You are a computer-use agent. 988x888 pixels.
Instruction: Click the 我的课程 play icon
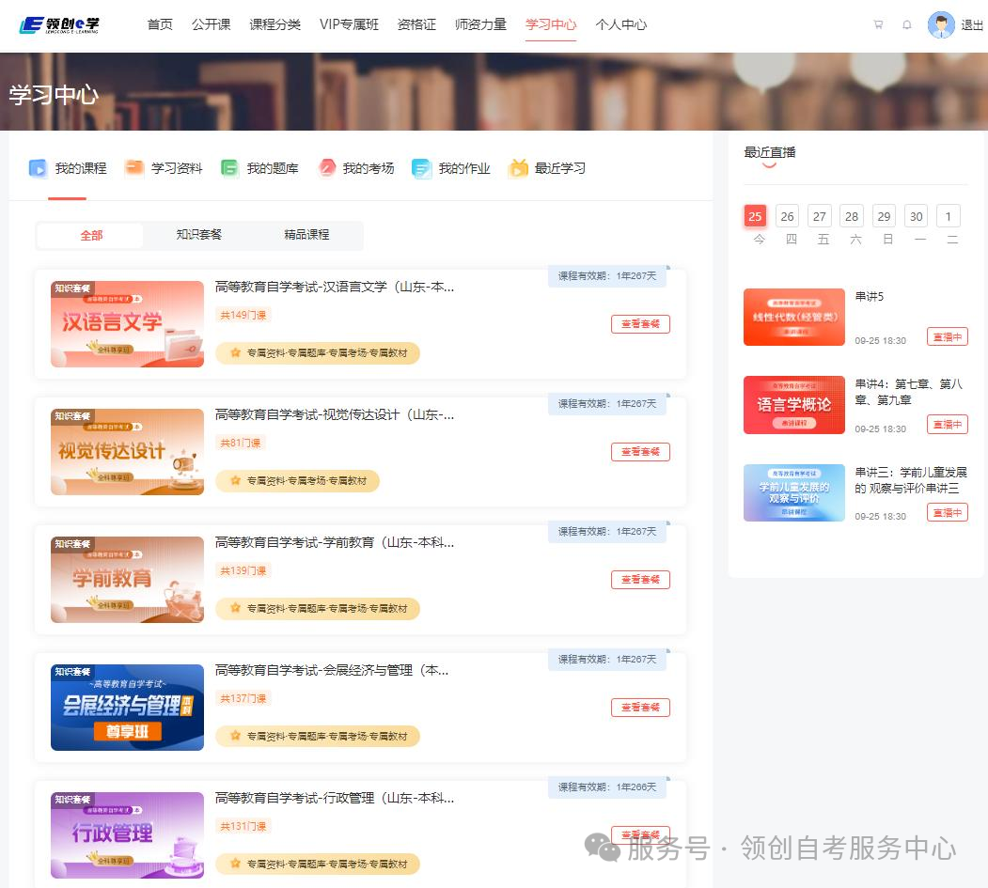pos(38,168)
